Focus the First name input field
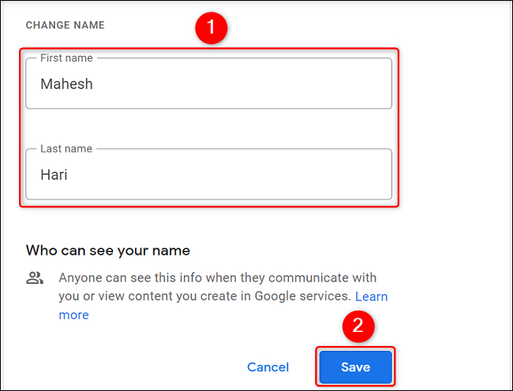 (x=208, y=84)
